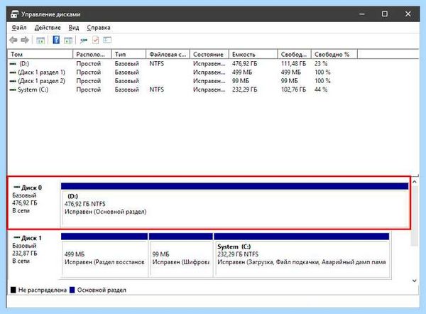This screenshot has width=426, height=314.
Task: Click the blue Основной раздел legend swatch
Action: point(72,290)
